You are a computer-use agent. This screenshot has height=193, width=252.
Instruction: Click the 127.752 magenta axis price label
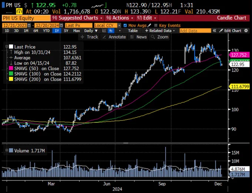[x=239, y=55]
